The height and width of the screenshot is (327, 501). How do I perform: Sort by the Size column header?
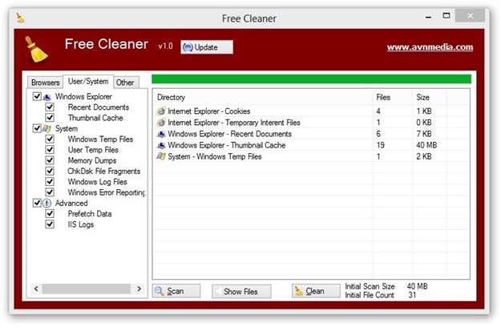(429, 97)
